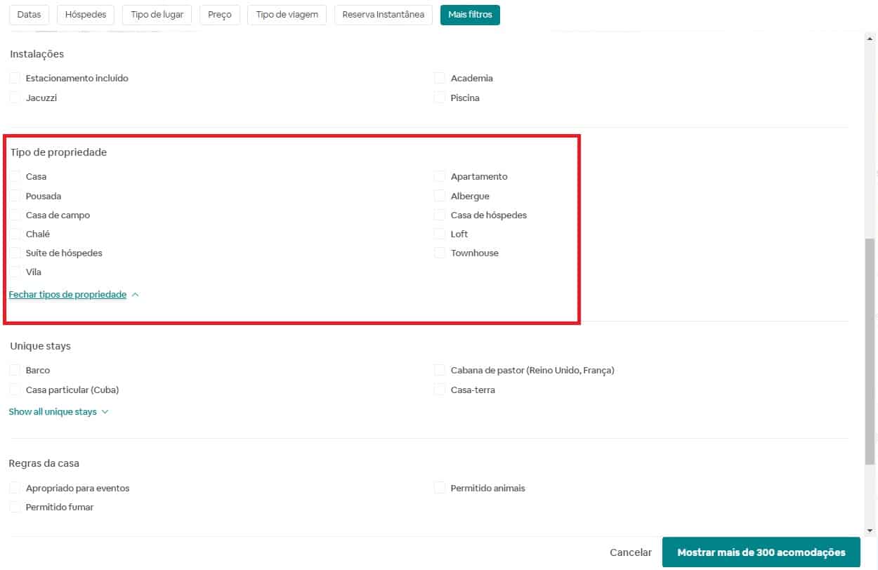Open the Preço filter
878x570 pixels.
point(220,15)
